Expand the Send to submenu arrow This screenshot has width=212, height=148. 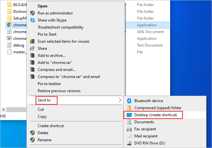(120, 100)
